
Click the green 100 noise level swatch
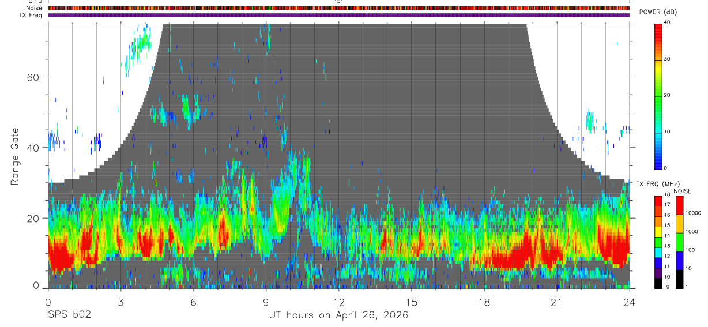tap(679, 242)
